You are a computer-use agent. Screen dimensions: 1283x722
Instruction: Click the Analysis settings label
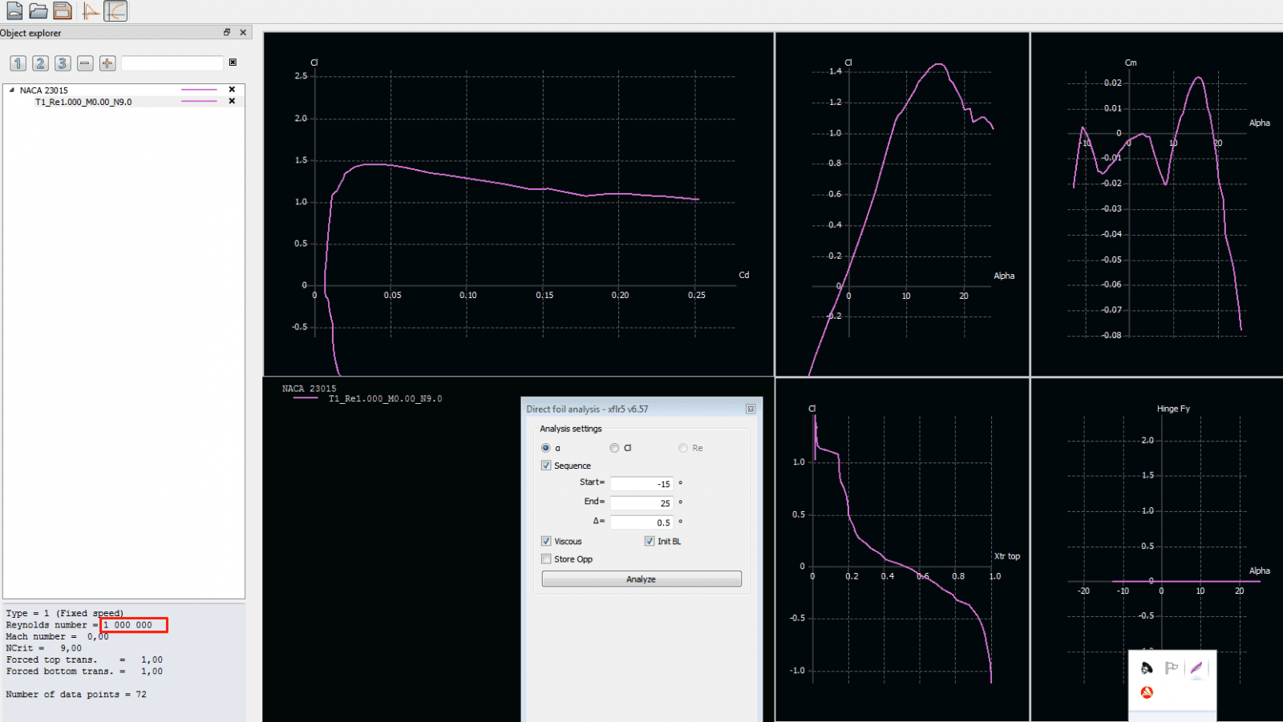click(571, 429)
